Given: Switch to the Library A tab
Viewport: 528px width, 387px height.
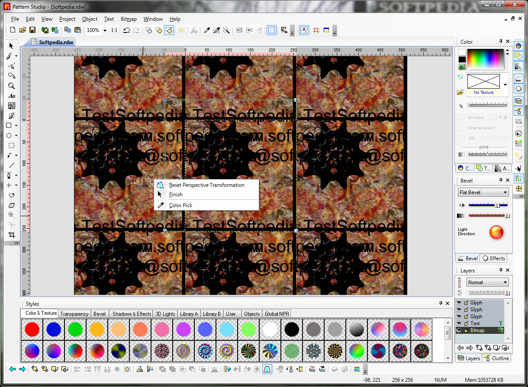Looking at the screenshot, I should [188, 314].
